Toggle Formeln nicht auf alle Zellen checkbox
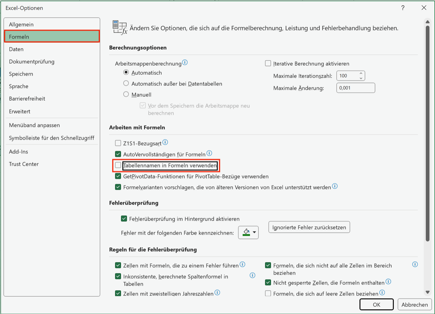 point(268,265)
